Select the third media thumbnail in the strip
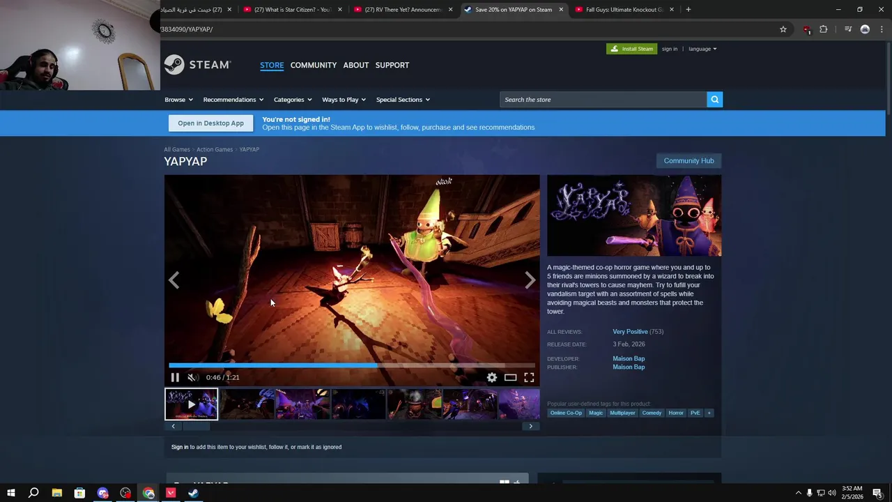 (302, 404)
